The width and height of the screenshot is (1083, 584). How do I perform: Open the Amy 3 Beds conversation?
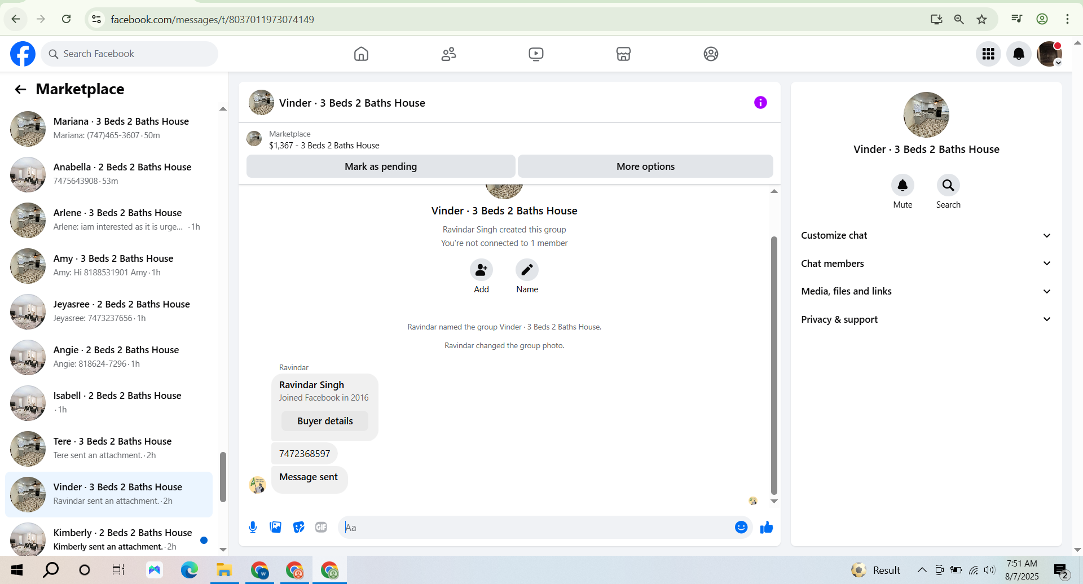click(109, 266)
